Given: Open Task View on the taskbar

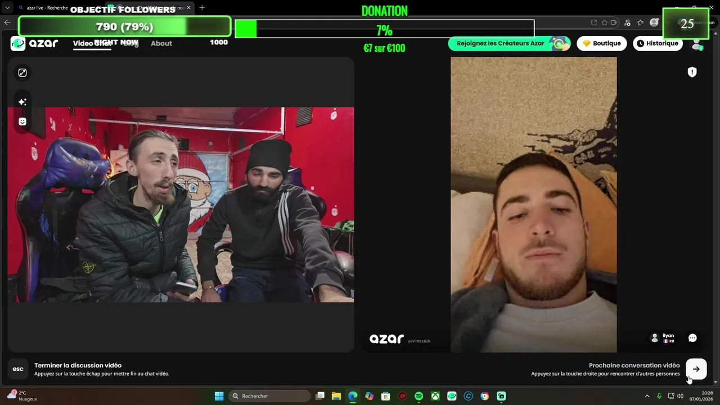Looking at the screenshot, I should 320,396.
